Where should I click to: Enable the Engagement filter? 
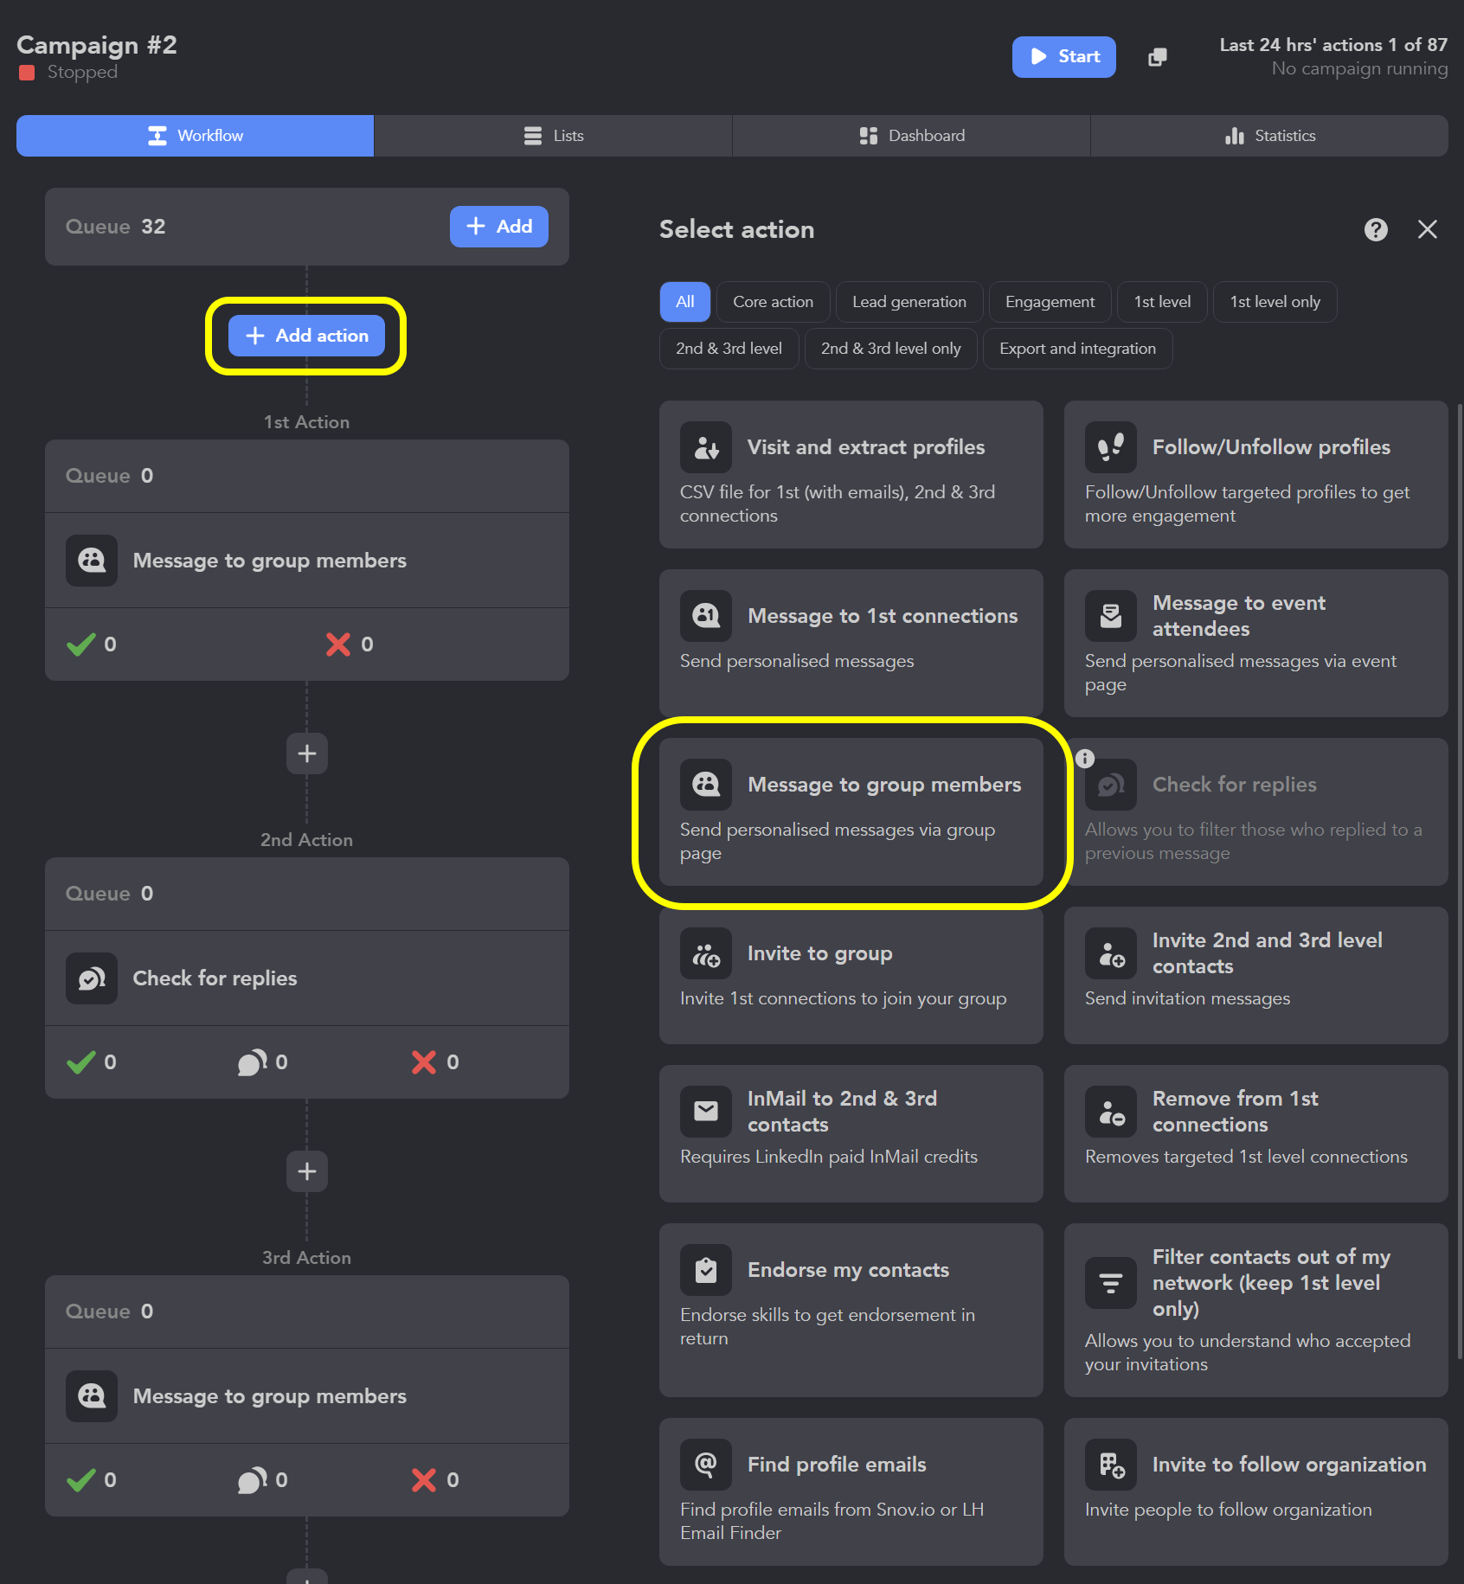tap(1050, 302)
